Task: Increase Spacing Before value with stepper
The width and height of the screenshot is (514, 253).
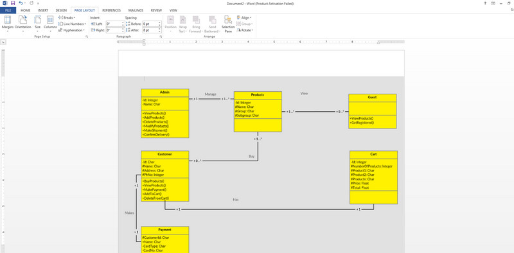Action: coord(159,22)
